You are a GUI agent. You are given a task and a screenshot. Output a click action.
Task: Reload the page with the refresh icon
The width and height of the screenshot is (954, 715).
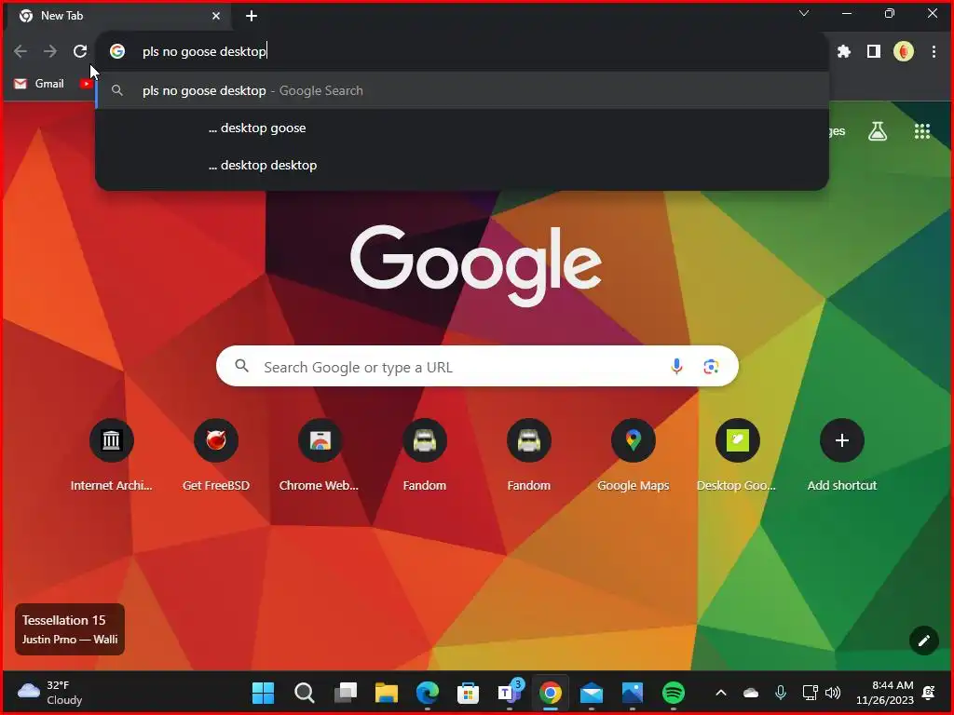click(80, 52)
